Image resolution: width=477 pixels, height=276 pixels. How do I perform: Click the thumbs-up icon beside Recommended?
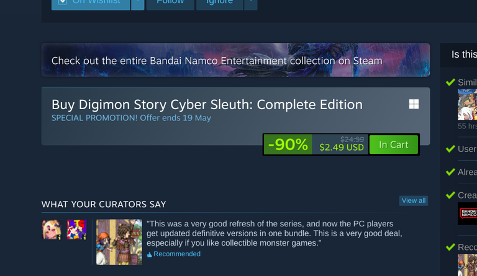coord(149,254)
